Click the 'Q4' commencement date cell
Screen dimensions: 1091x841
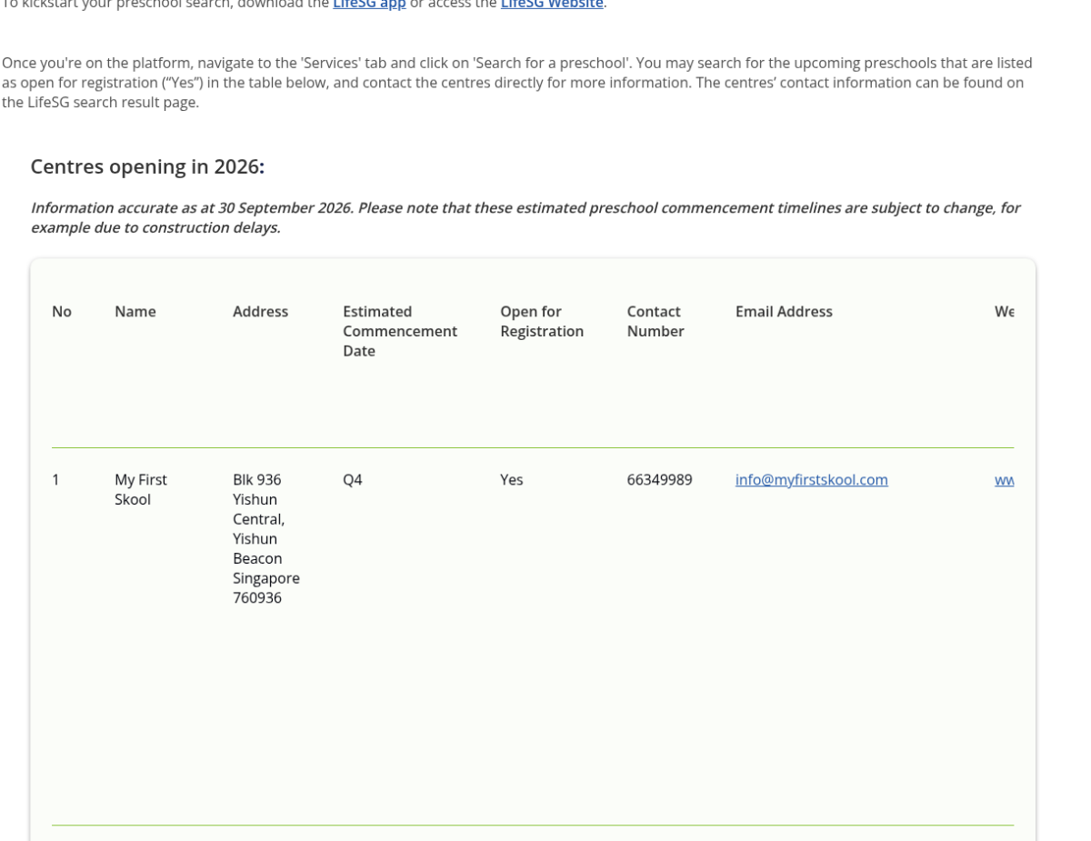click(x=353, y=480)
